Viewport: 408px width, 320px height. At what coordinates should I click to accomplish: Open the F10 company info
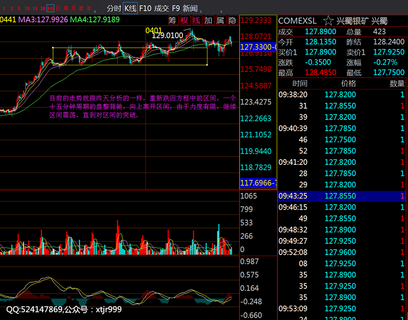(x=145, y=8)
